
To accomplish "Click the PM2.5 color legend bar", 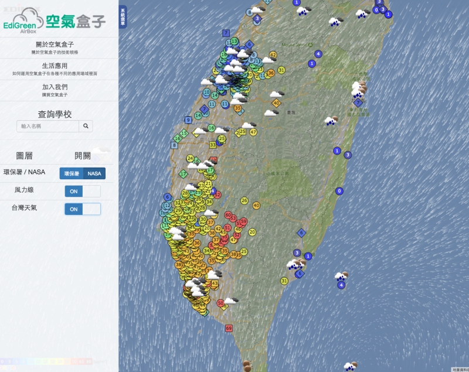I will [x=46, y=361].
